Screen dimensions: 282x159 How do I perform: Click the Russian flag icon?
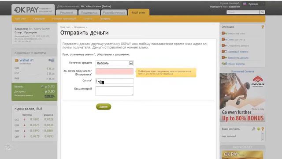pos(245,4)
